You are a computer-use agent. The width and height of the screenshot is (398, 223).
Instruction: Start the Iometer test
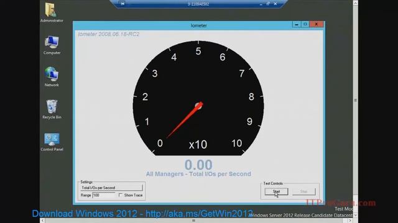tap(276, 191)
